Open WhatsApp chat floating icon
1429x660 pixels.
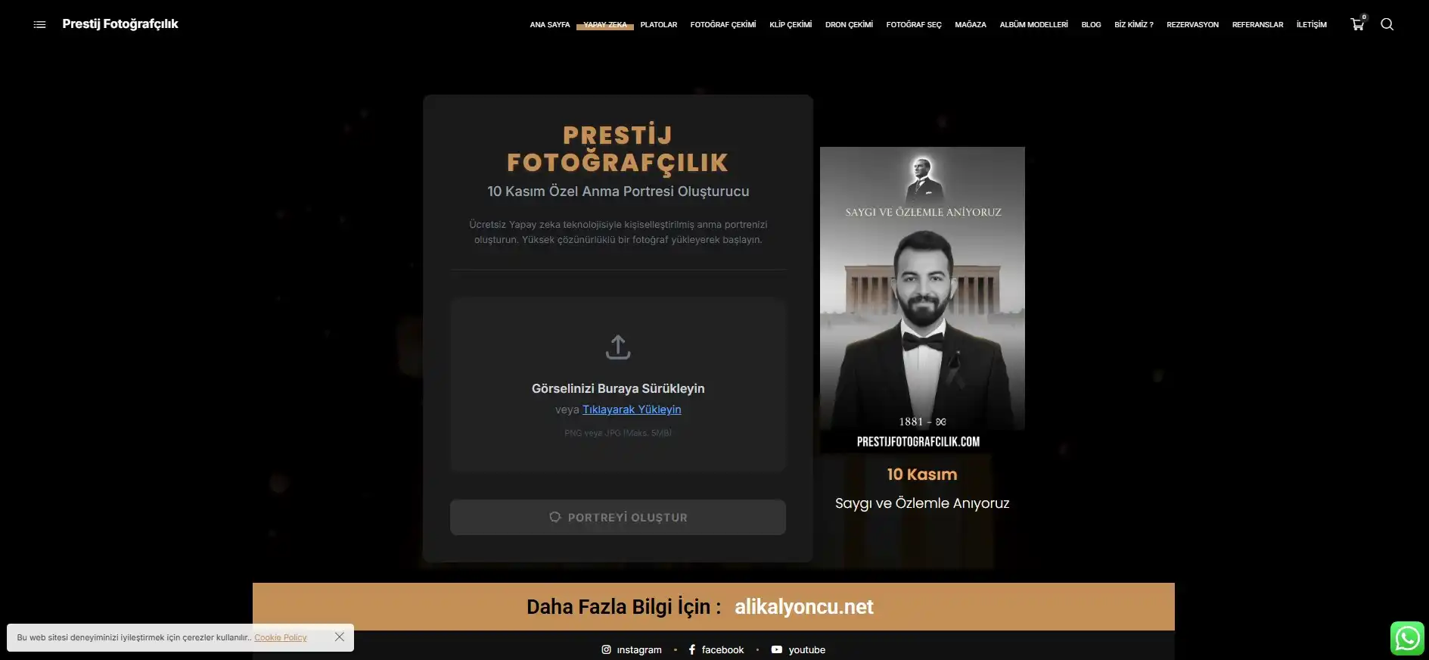tap(1407, 638)
